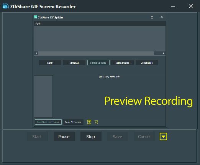Open the yellow dropdown next to Cancel
The image size is (200, 165).
[163, 137]
